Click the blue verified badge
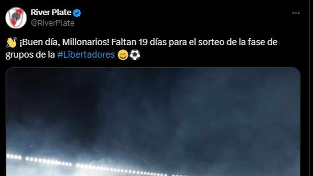The image size is (313, 176). tap(77, 13)
